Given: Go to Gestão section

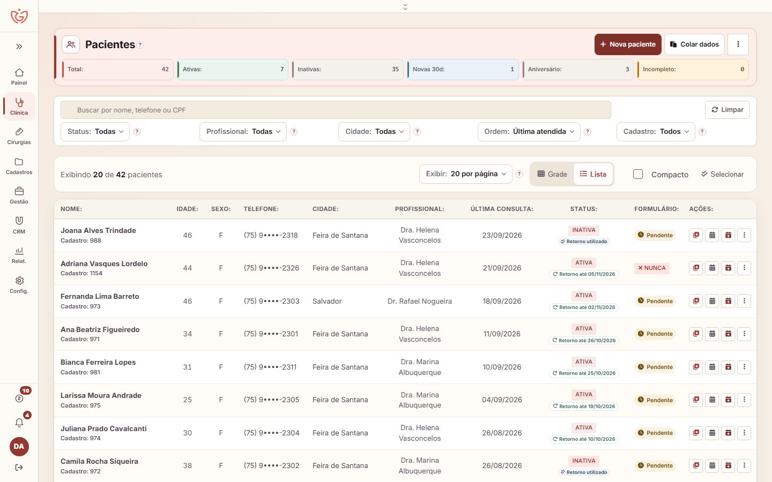Looking at the screenshot, I should [19, 195].
